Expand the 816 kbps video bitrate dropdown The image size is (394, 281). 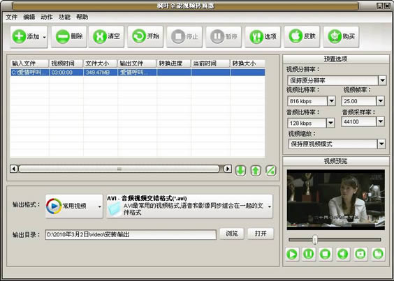[331, 101]
